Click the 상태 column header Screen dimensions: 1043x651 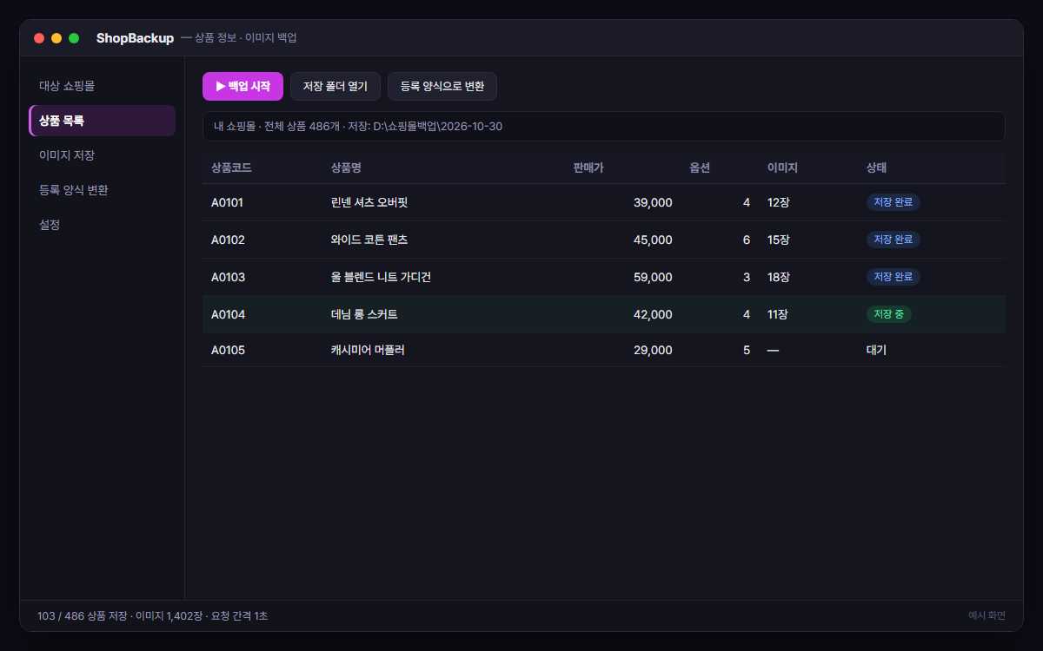pos(876,168)
